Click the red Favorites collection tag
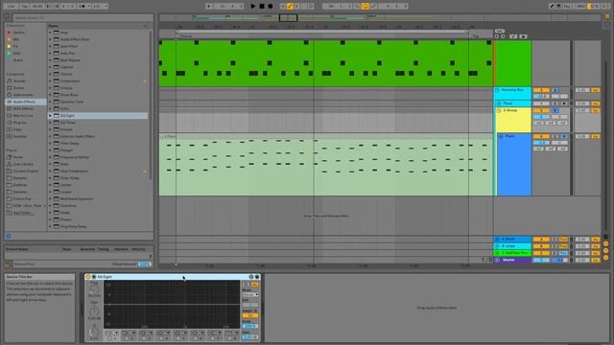Viewport: 614px width, 345px height. (10, 33)
